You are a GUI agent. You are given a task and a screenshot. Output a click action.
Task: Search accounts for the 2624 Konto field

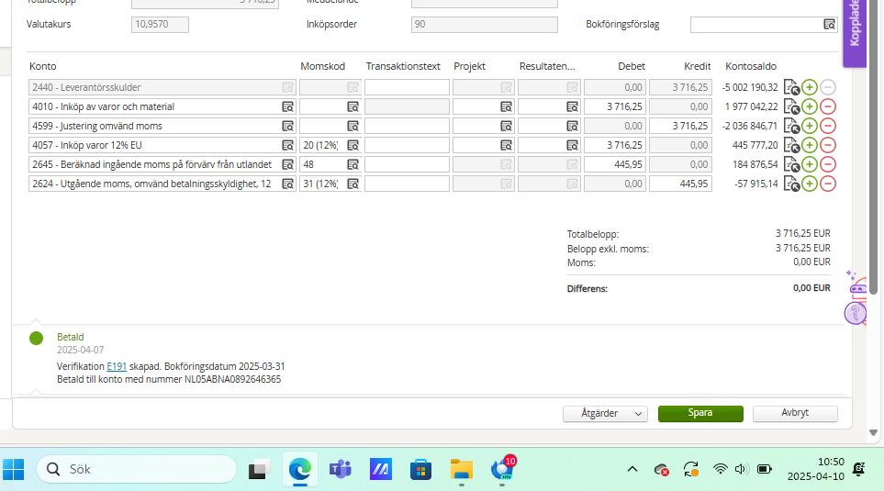[x=287, y=184]
